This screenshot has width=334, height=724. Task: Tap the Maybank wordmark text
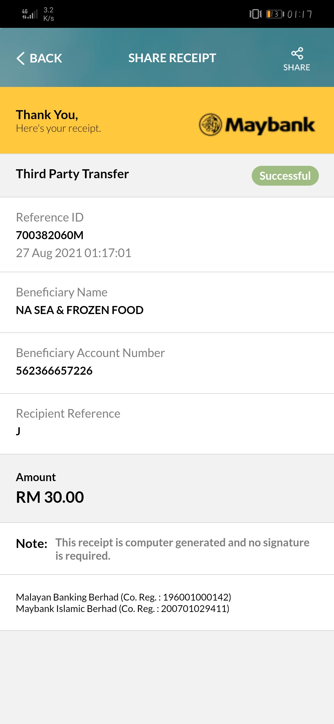[x=270, y=125]
